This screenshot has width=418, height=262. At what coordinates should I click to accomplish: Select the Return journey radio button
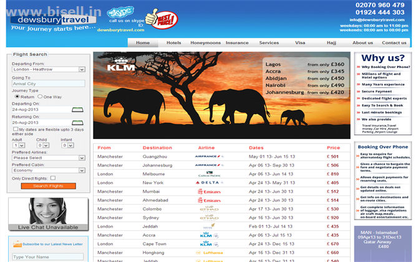click(17, 97)
